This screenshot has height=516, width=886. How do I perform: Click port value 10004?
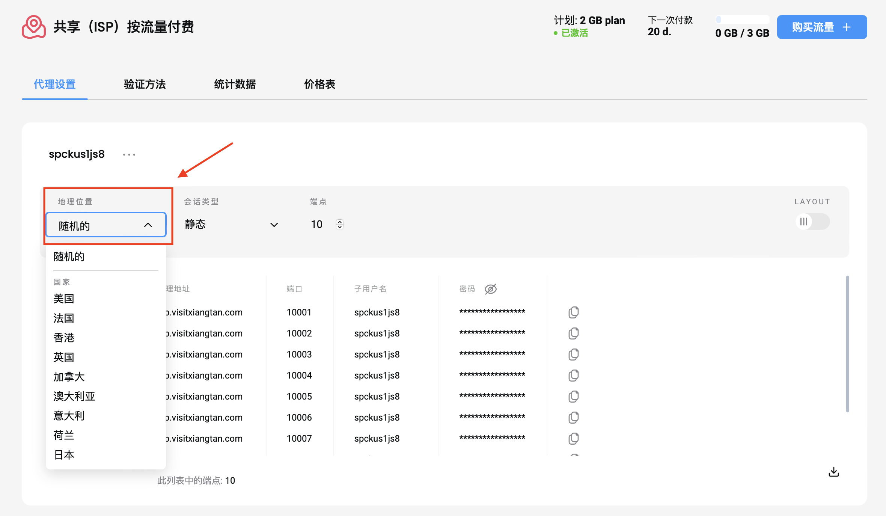click(299, 376)
